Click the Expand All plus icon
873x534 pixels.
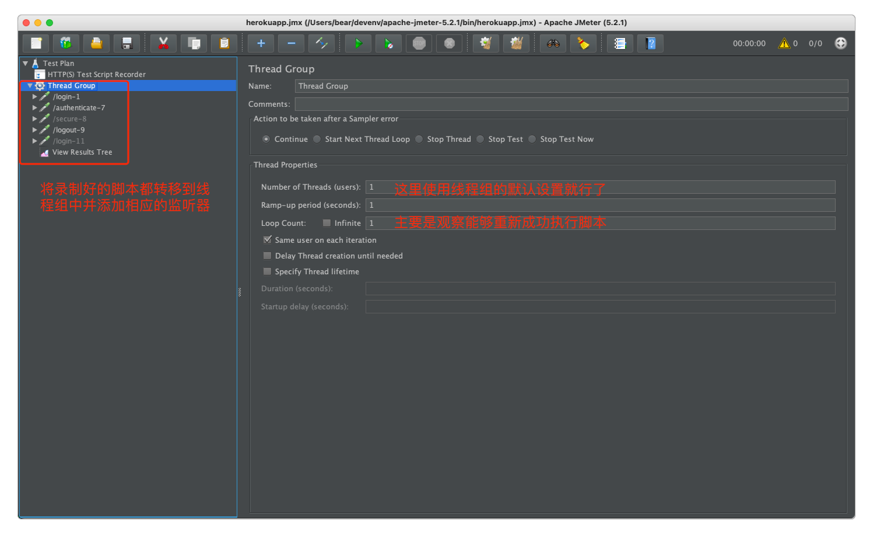point(261,43)
